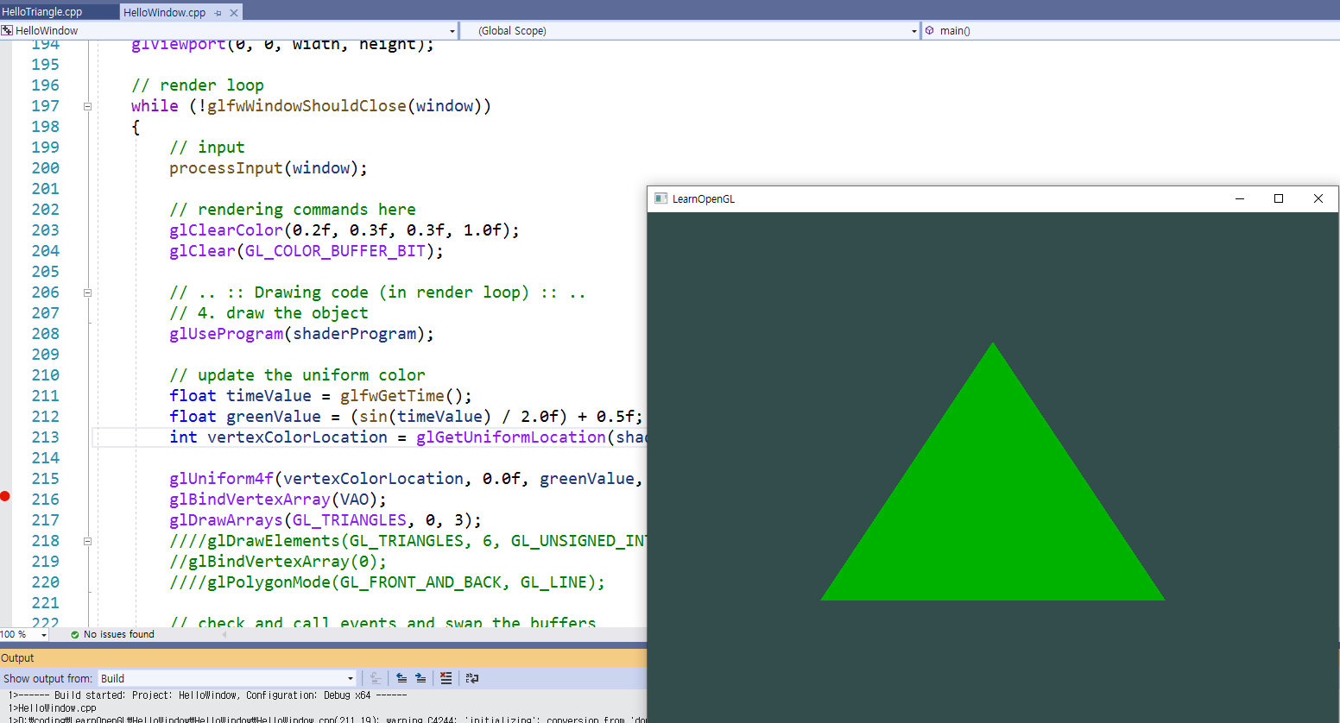This screenshot has width=1340, height=723.
Task: Click glfwGetTime on line 211
Action: pyautogui.click(x=392, y=396)
